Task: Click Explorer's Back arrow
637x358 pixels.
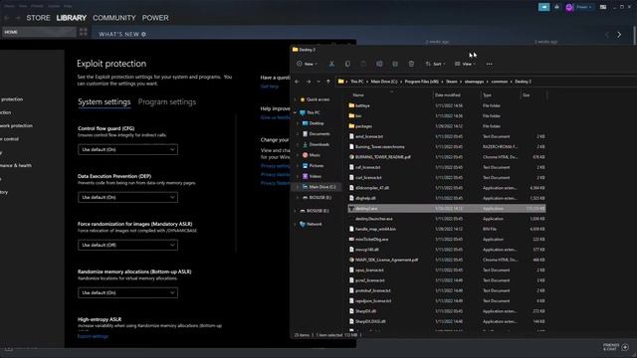Action: tap(297, 82)
